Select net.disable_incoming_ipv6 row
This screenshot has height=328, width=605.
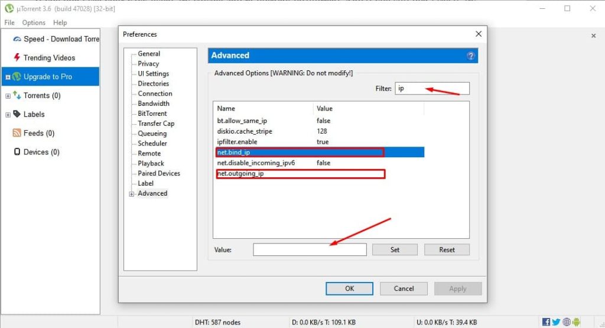point(318,163)
